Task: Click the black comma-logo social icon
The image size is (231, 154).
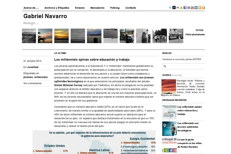Action: pyautogui.click(x=174, y=8)
